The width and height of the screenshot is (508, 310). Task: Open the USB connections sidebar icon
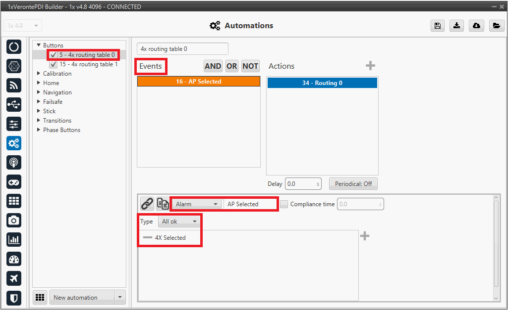[14, 104]
